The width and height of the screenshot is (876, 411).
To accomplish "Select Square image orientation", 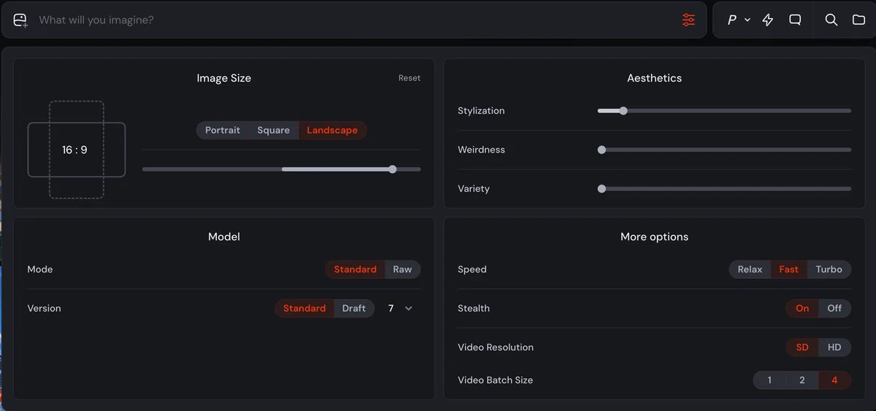I will pyautogui.click(x=274, y=130).
